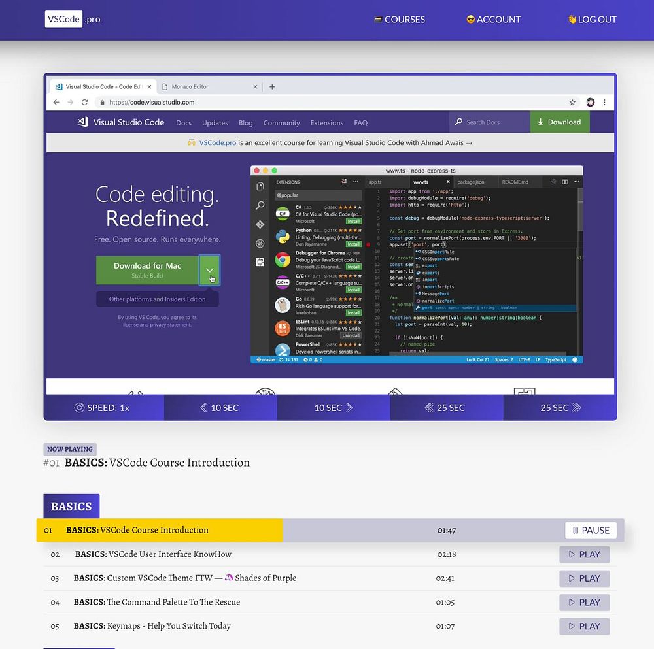Play The Command Palette To The Rescue
The image size is (654, 649).
(584, 603)
